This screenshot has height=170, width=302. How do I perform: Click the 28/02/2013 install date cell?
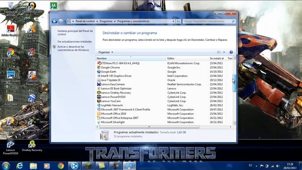[x=216, y=105]
